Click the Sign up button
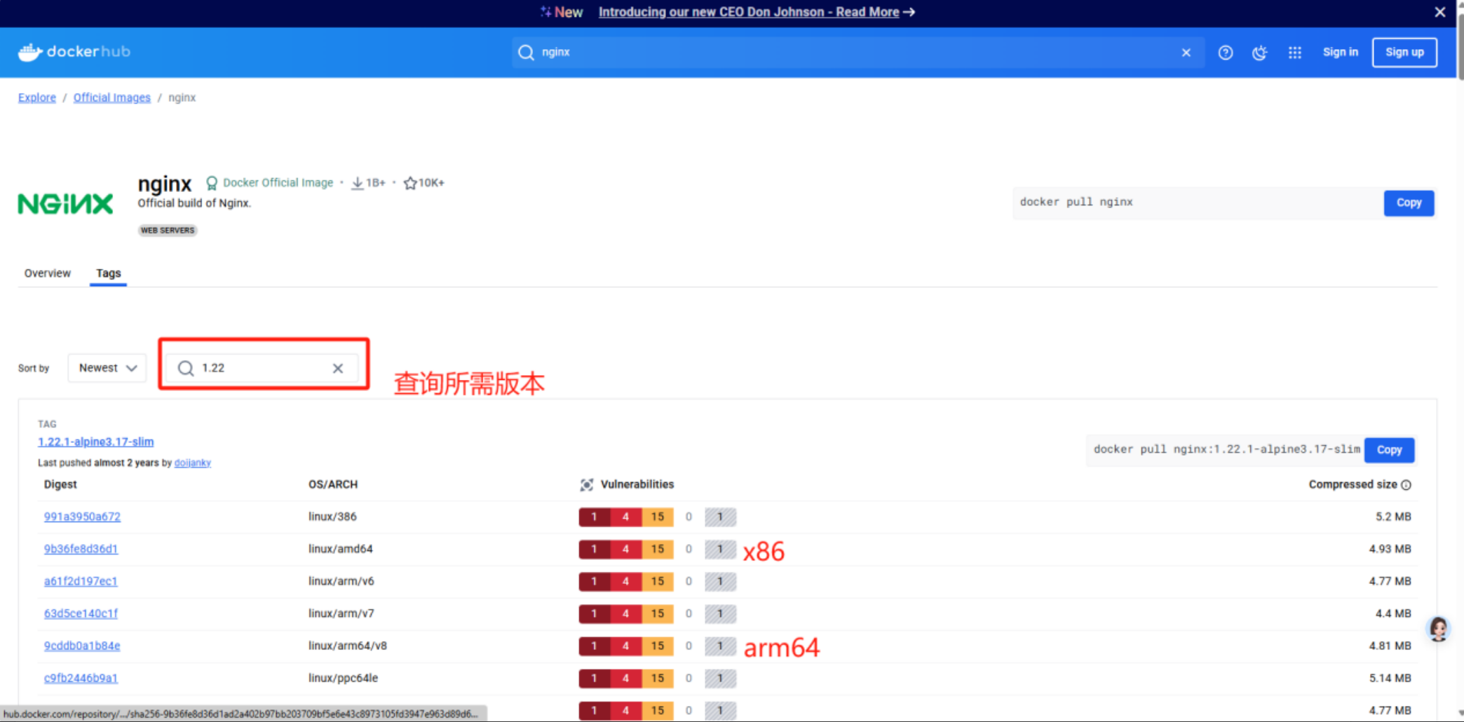The image size is (1464, 722). coord(1404,53)
